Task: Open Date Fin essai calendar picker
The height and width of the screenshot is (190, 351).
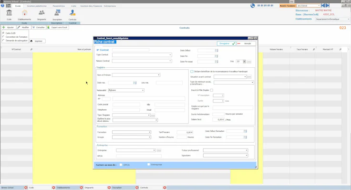Action: (x=217, y=62)
